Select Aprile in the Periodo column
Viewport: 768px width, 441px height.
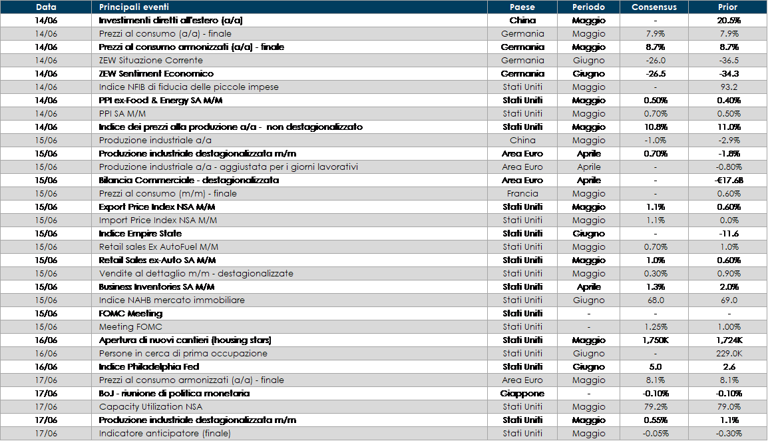tap(588, 167)
